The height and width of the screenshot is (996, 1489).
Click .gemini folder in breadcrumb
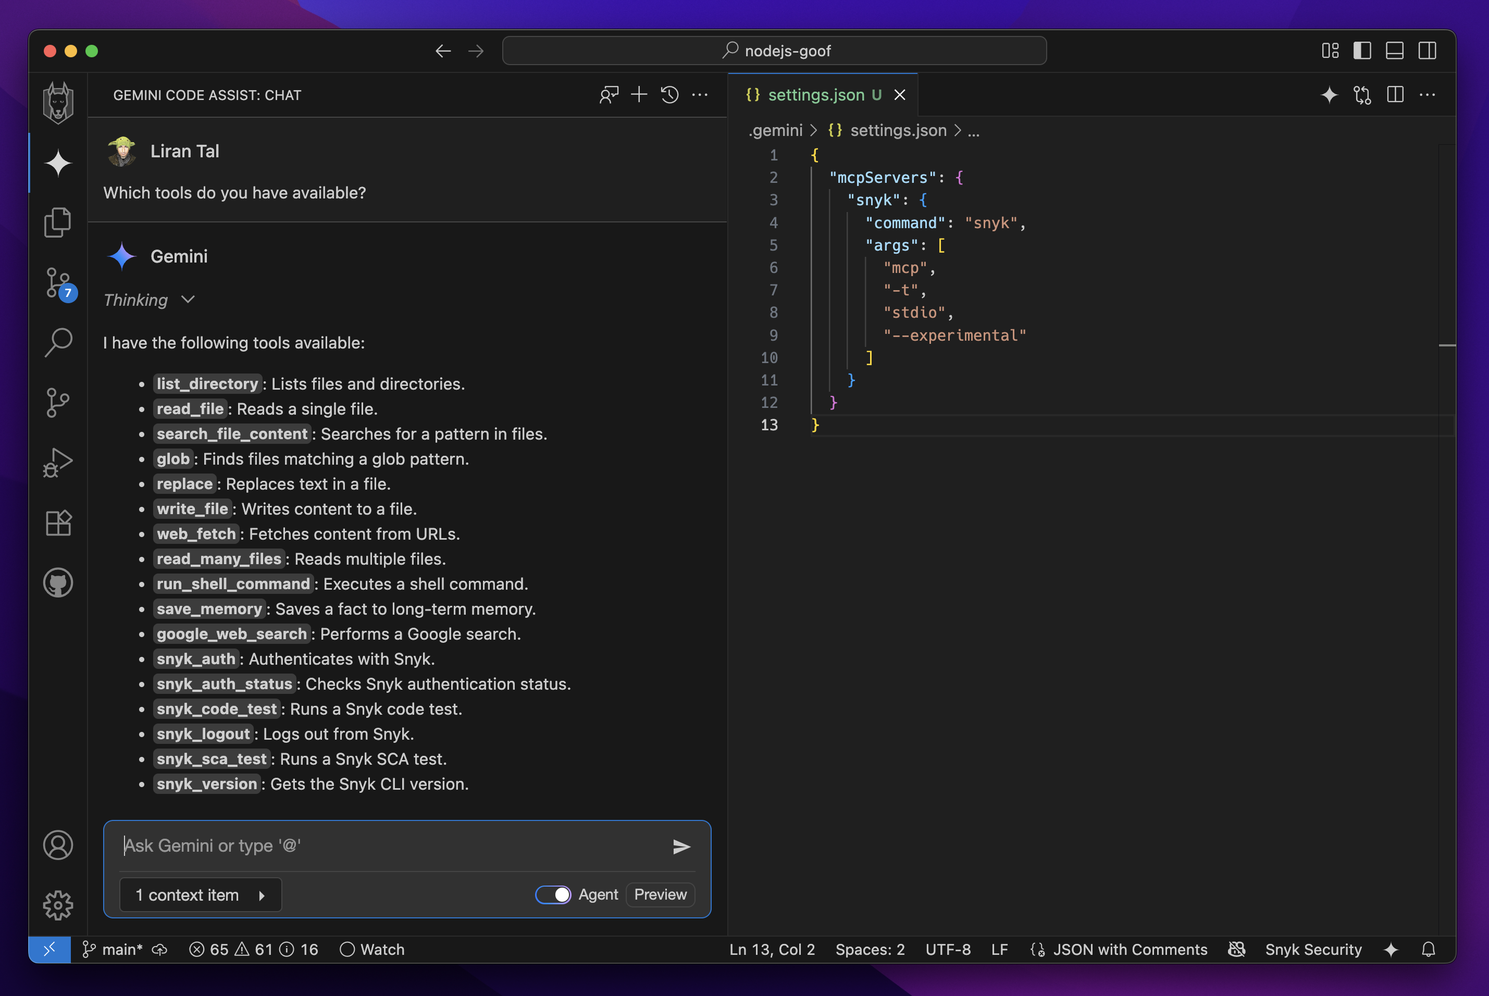coord(776,130)
